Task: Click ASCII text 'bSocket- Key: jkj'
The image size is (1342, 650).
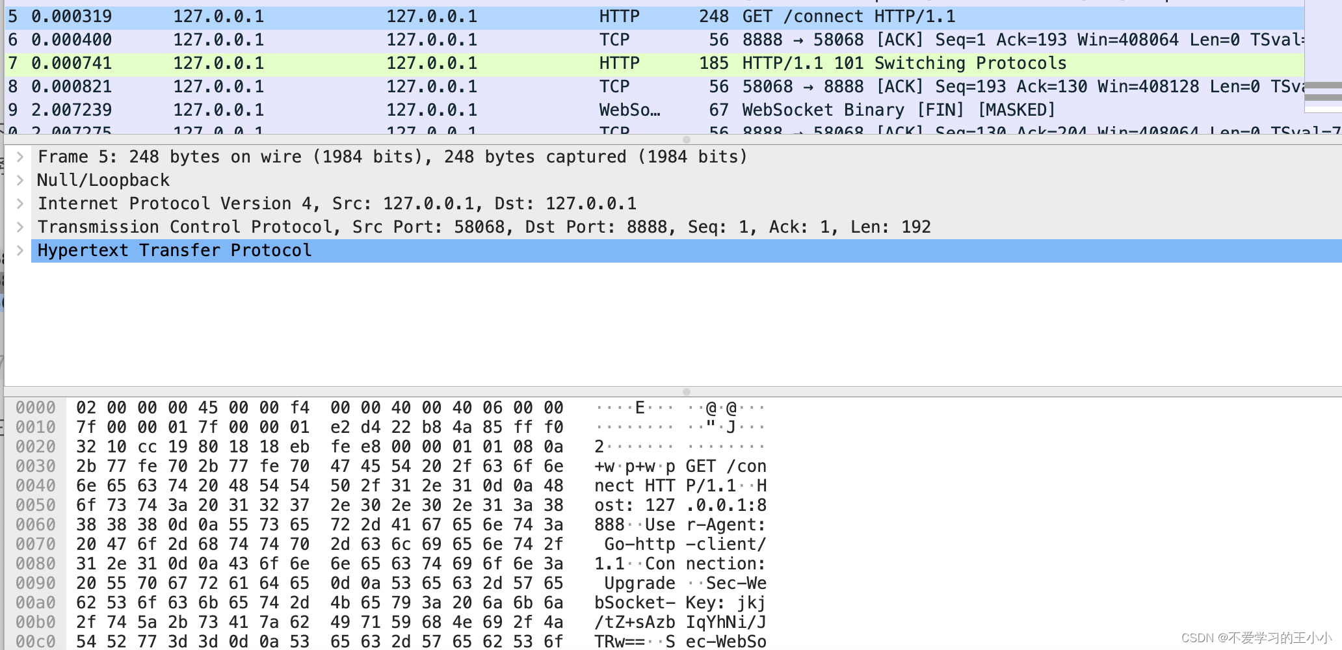Action: pos(680,603)
